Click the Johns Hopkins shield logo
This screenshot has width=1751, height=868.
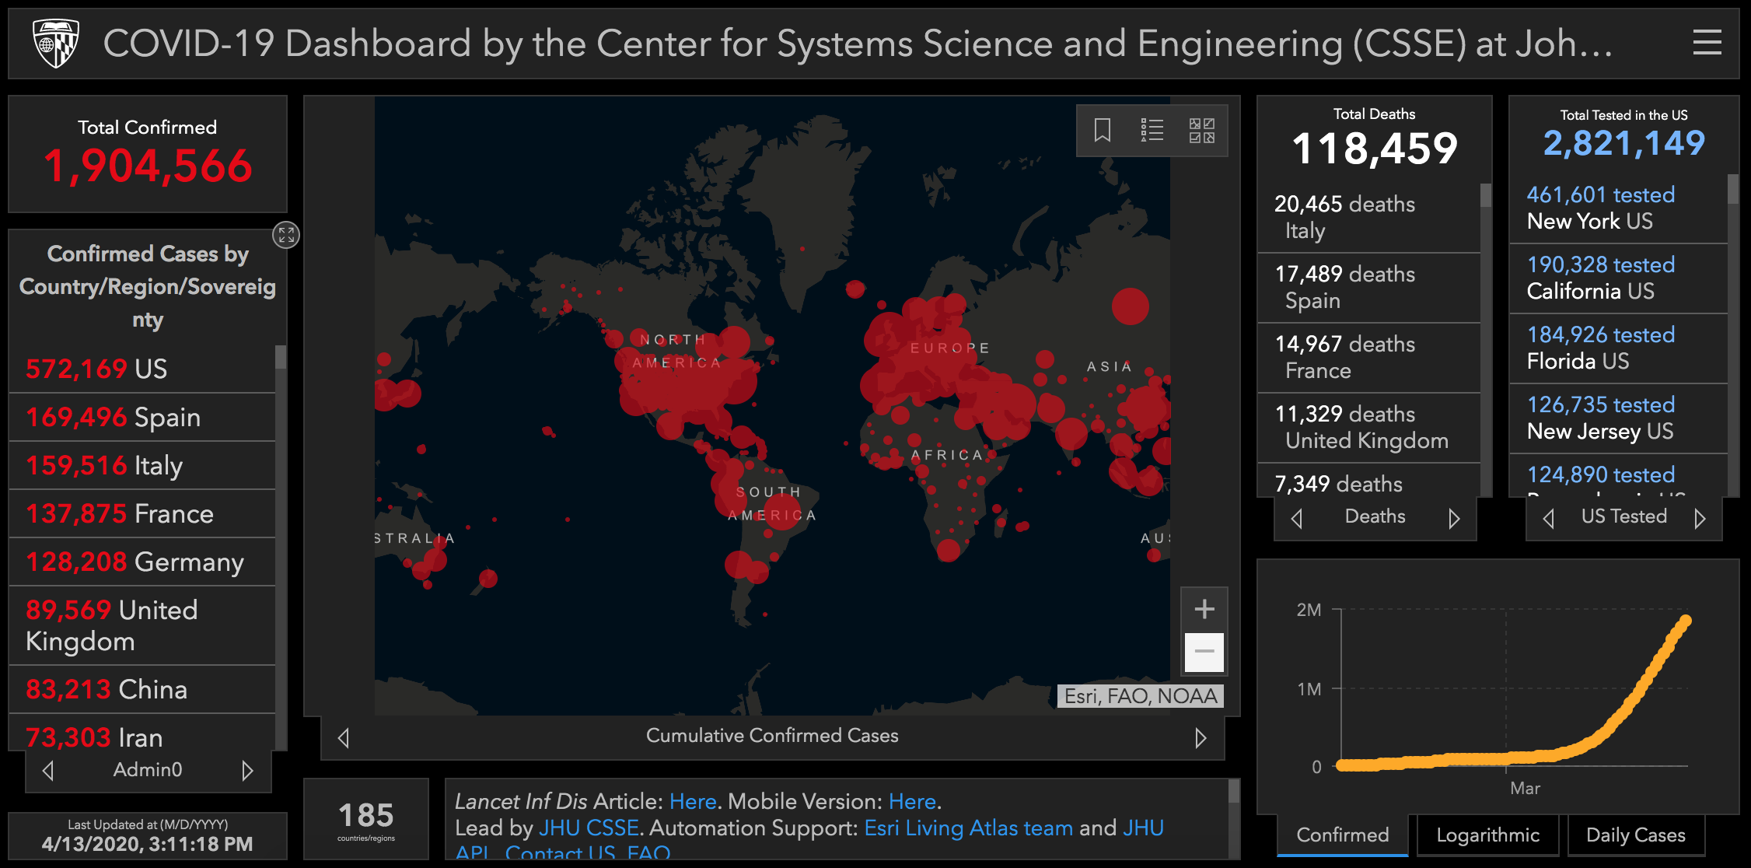(56, 44)
